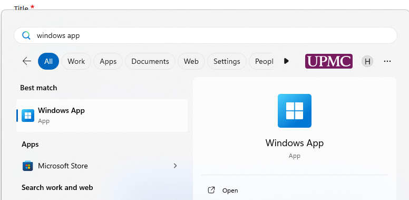Switch to the Apps filter

(x=108, y=61)
